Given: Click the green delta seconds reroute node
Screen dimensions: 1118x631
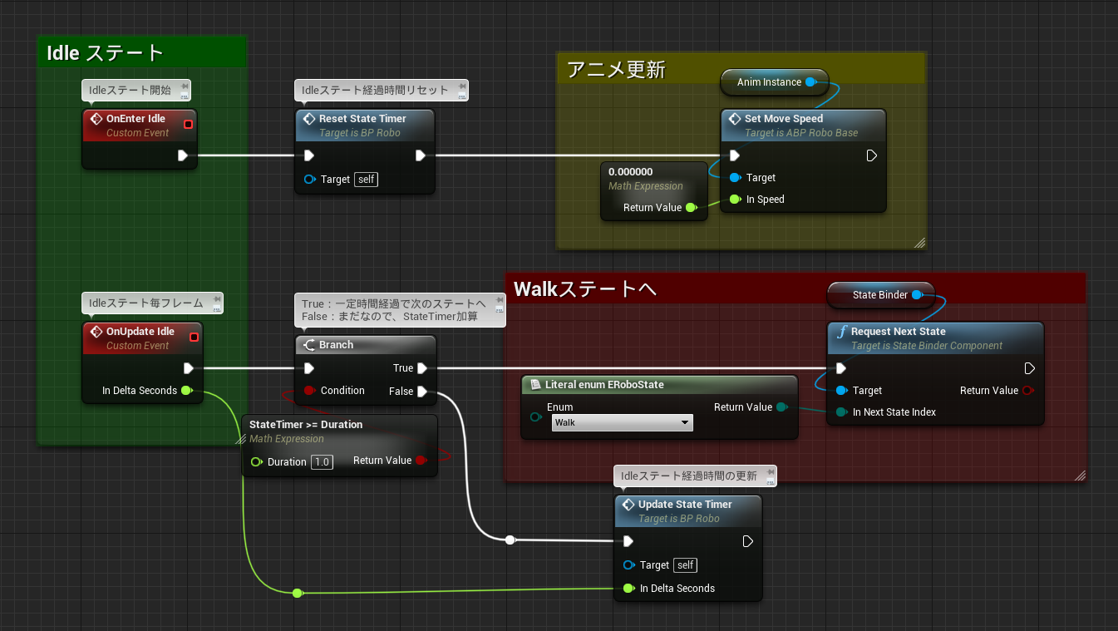Looking at the screenshot, I should 298,593.
